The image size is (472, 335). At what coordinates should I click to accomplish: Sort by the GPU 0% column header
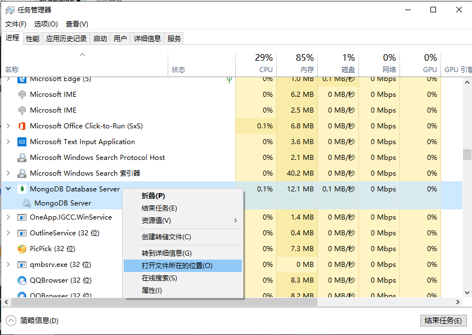pyautogui.click(x=420, y=64)
